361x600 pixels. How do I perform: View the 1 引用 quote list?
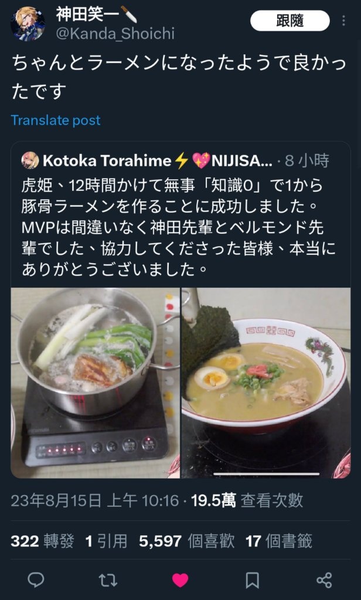click(x=106, y=541)
